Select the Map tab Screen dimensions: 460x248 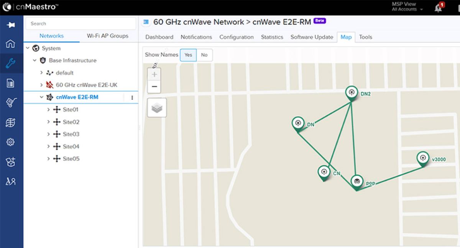346,37
